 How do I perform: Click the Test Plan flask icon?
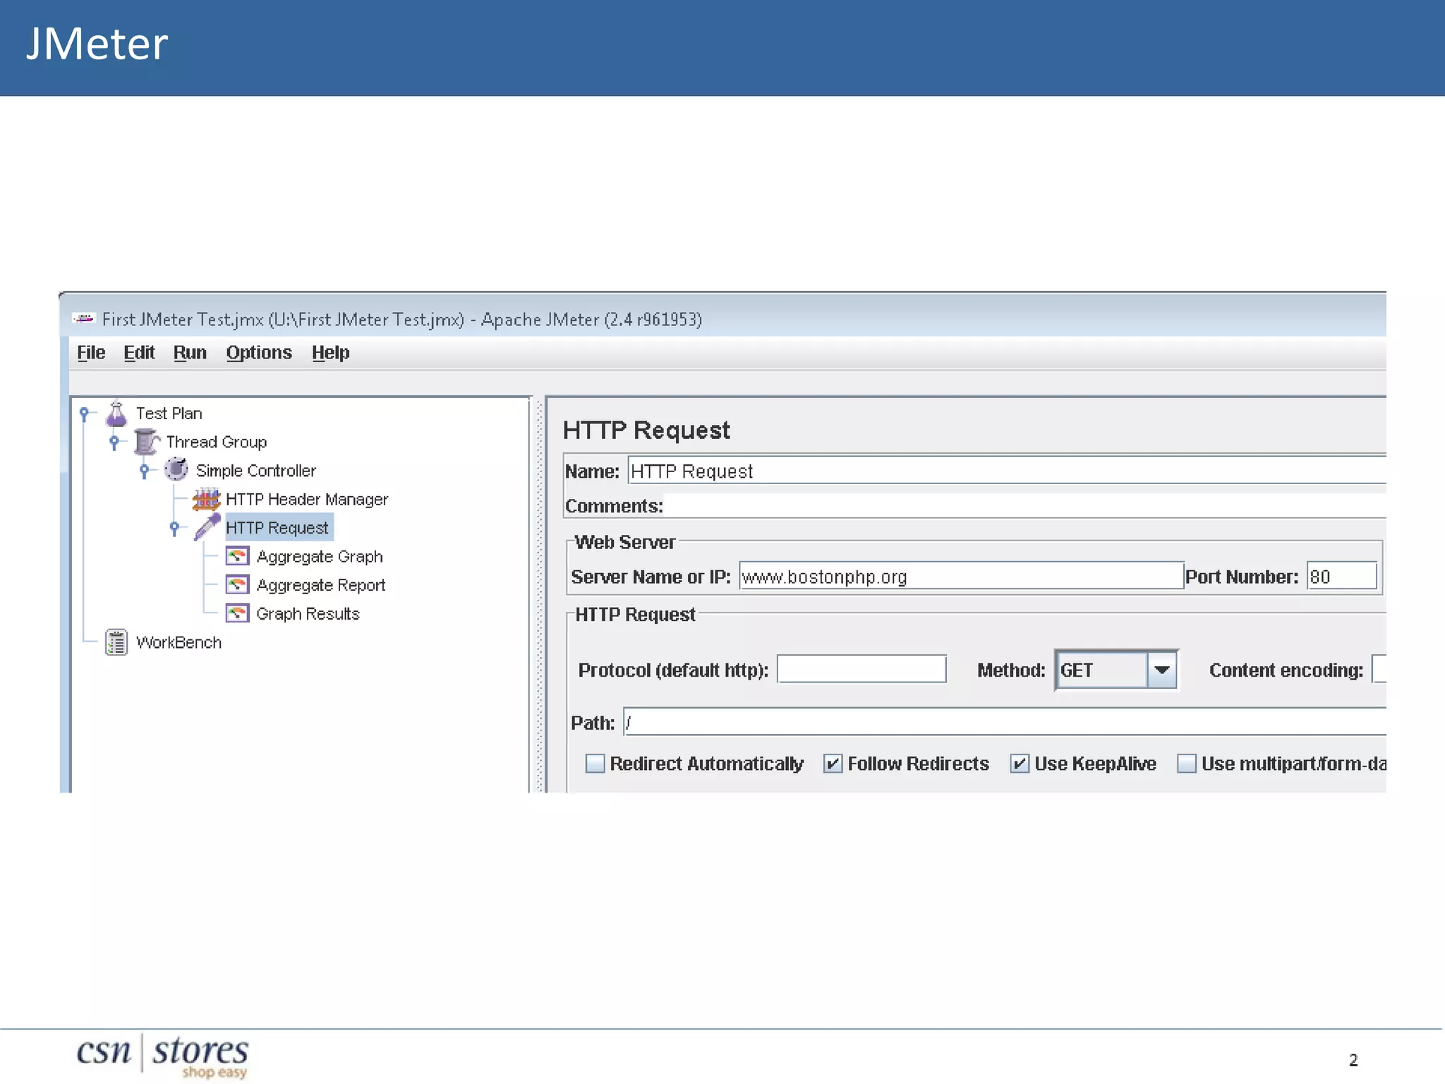[116, 414]
